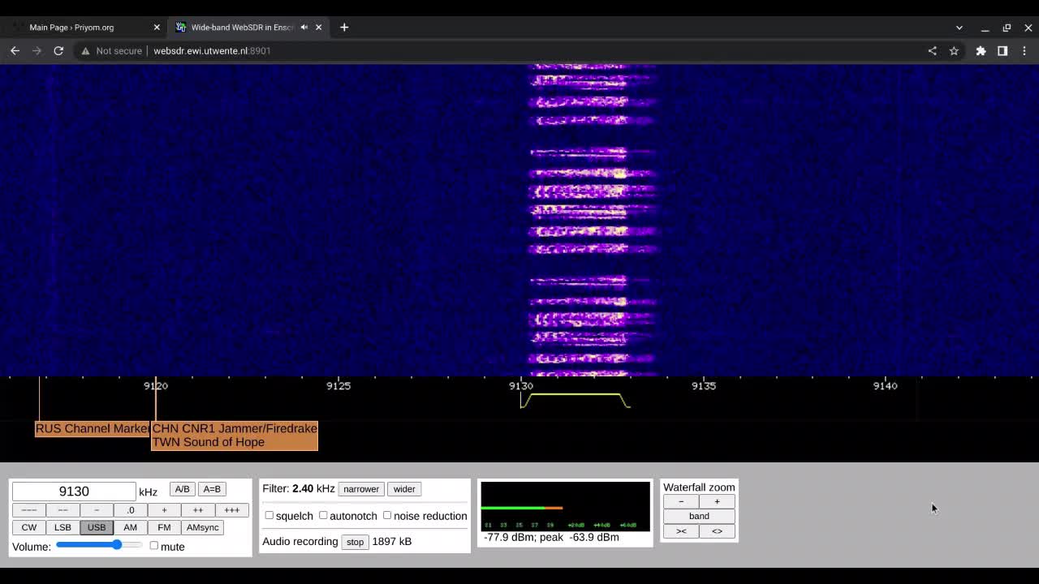This screenshot has width=1039, height=584.
Task: Open the tab search dropdown arrow
Action: tap(959, 27)
